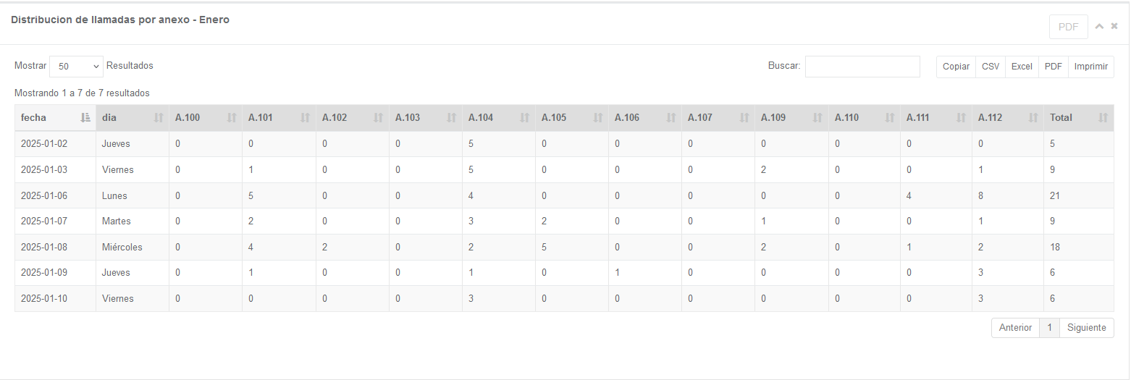Click the Buscar search field
Image resolution: width=1131 pixels, height=380 pixels.
tap(862, 66)
